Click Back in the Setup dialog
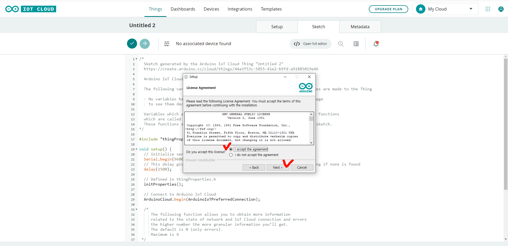508x246 pixels. [254, 168]
